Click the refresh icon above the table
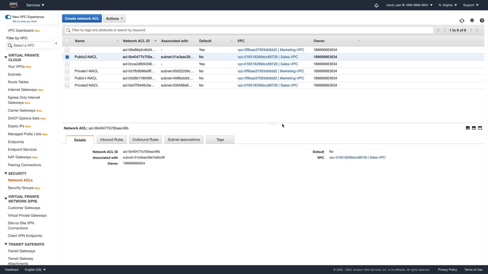Screen dimensions: 488x274 [462, 21]
